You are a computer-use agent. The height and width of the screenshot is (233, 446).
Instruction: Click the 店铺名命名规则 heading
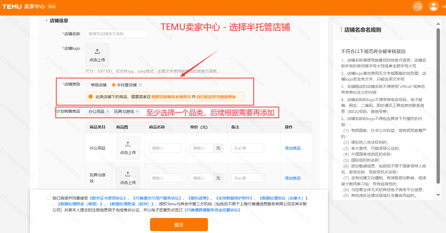(363, 30)
